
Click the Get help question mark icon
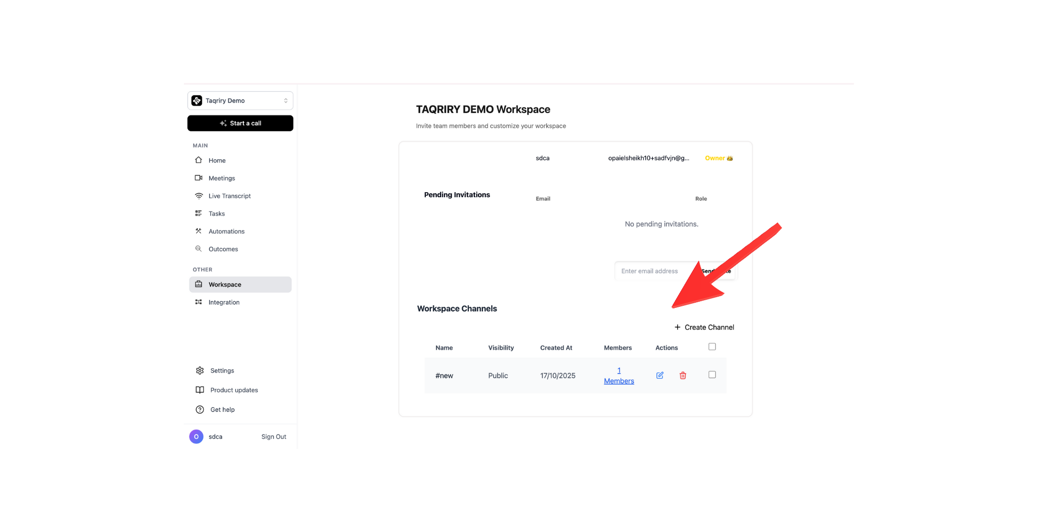pyautogui.click(x=199, y=409)
